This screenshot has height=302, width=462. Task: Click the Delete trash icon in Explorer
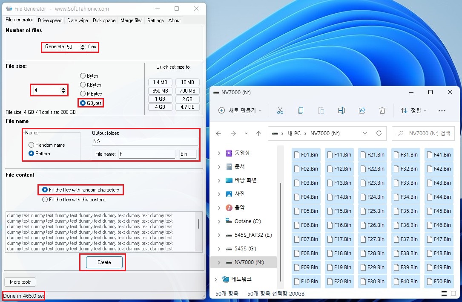382,110
